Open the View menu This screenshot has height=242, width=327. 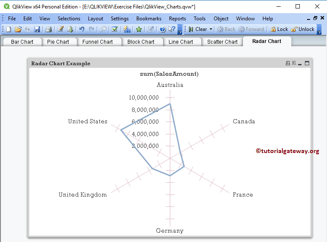45,19
